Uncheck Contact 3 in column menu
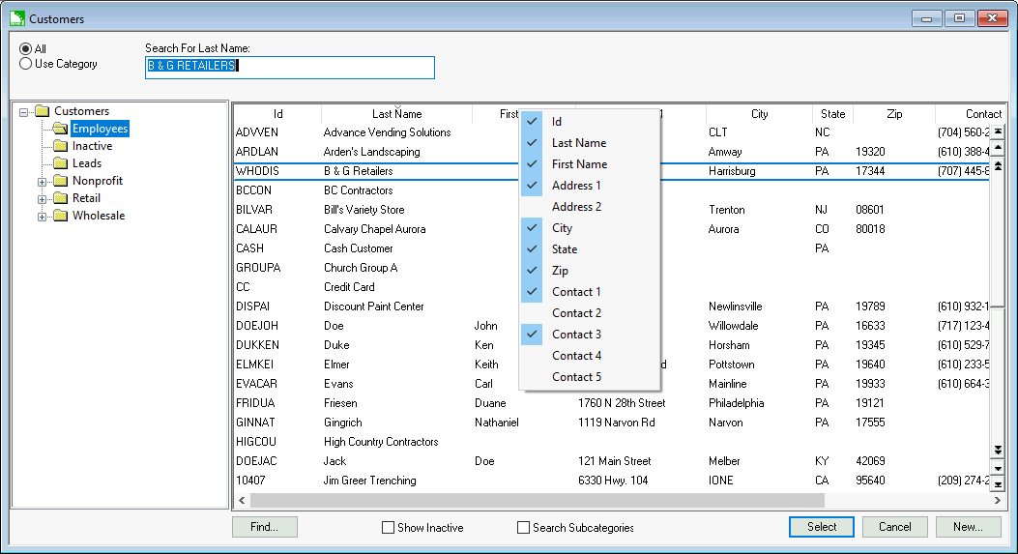1018x554 pixels. (x=576, y=335)
